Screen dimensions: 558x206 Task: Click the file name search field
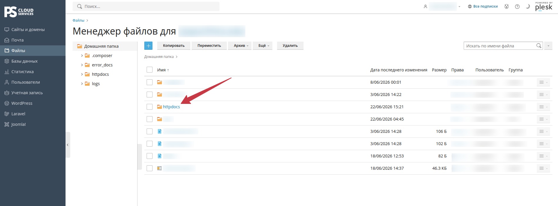pyautogui.click(x=500, y=46)
